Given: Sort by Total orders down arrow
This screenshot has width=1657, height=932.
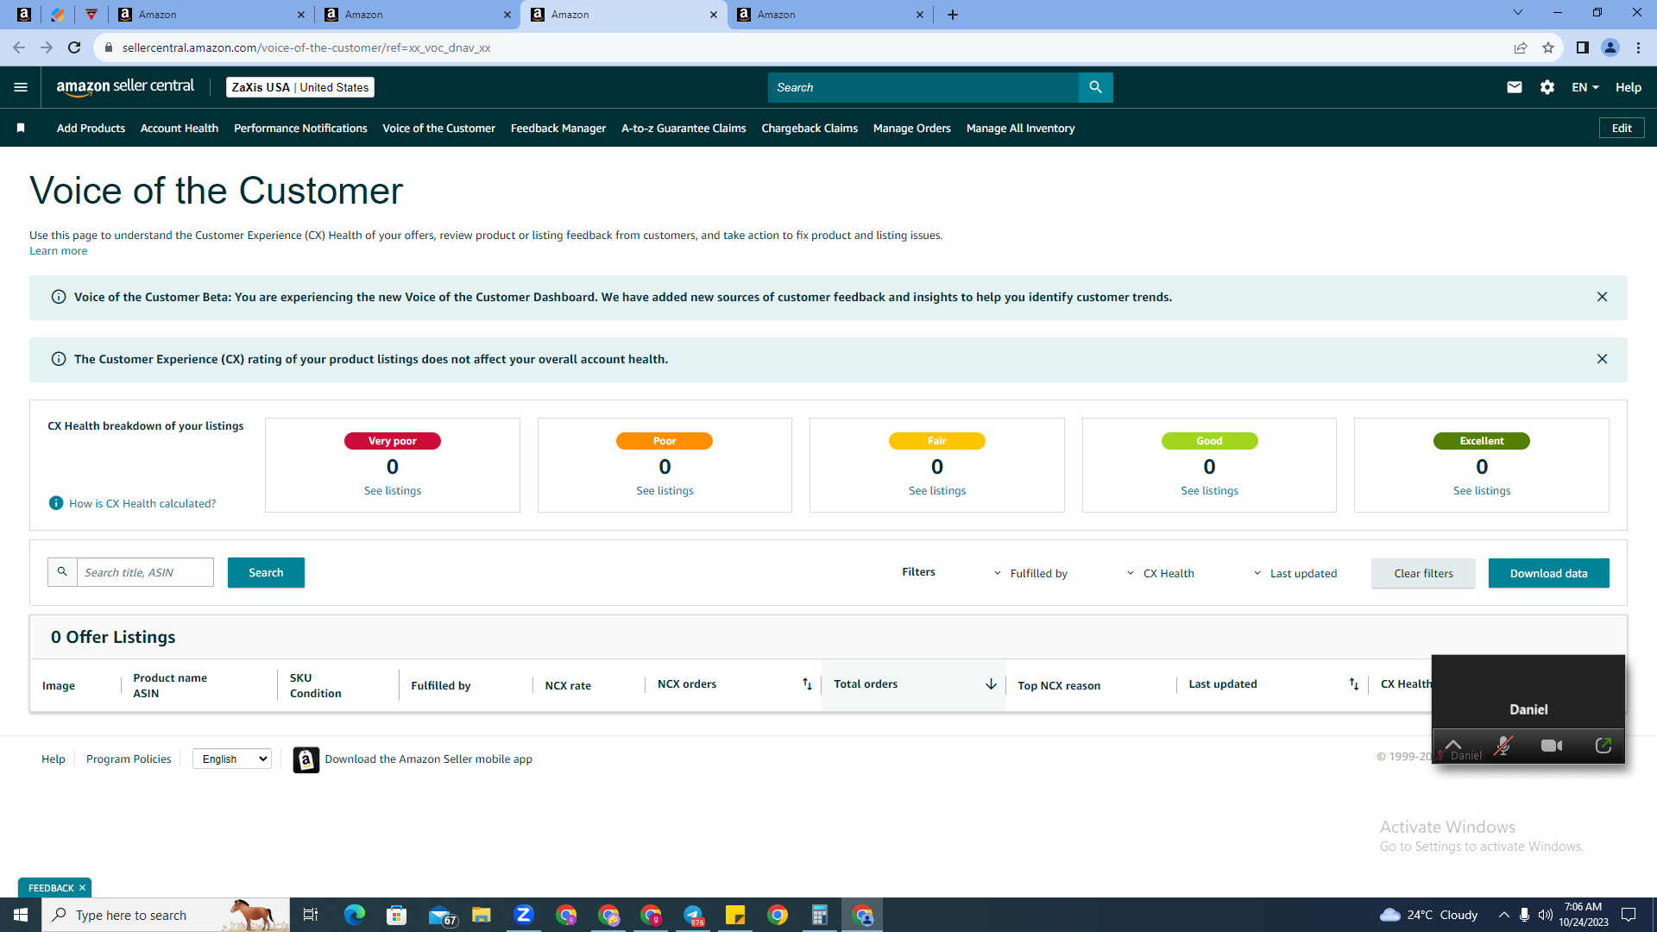Looking at the screenshot, I should click(991, 684).
